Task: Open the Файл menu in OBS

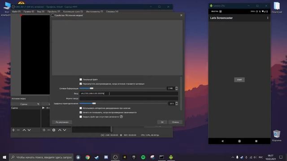Action: (x=16, y=12)
